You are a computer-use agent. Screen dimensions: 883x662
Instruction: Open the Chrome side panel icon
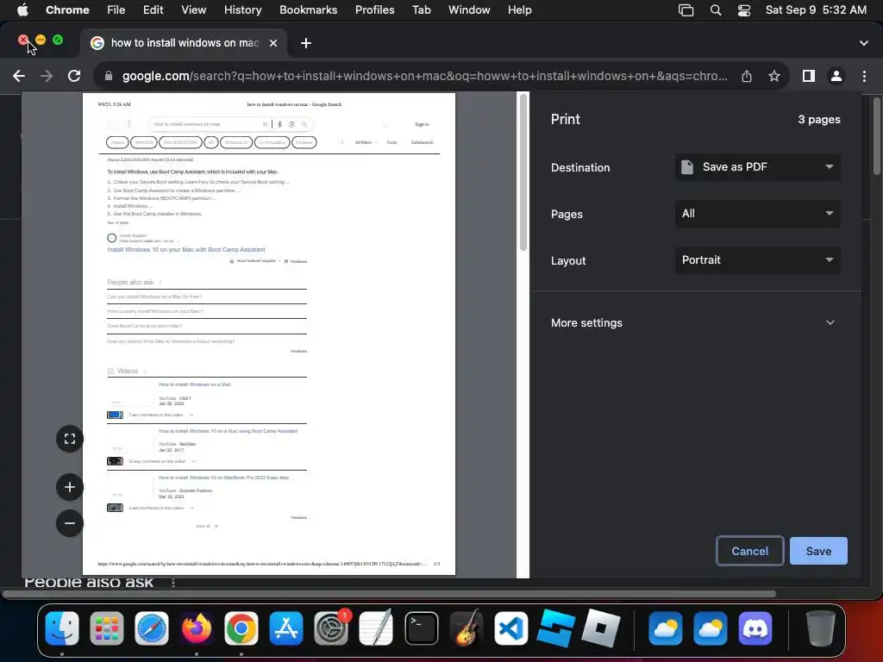pos(809,76)
